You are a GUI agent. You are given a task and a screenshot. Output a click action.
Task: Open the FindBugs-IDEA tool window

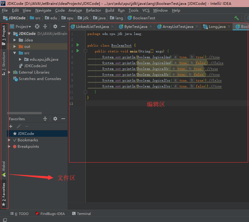(x=50, y=214)
